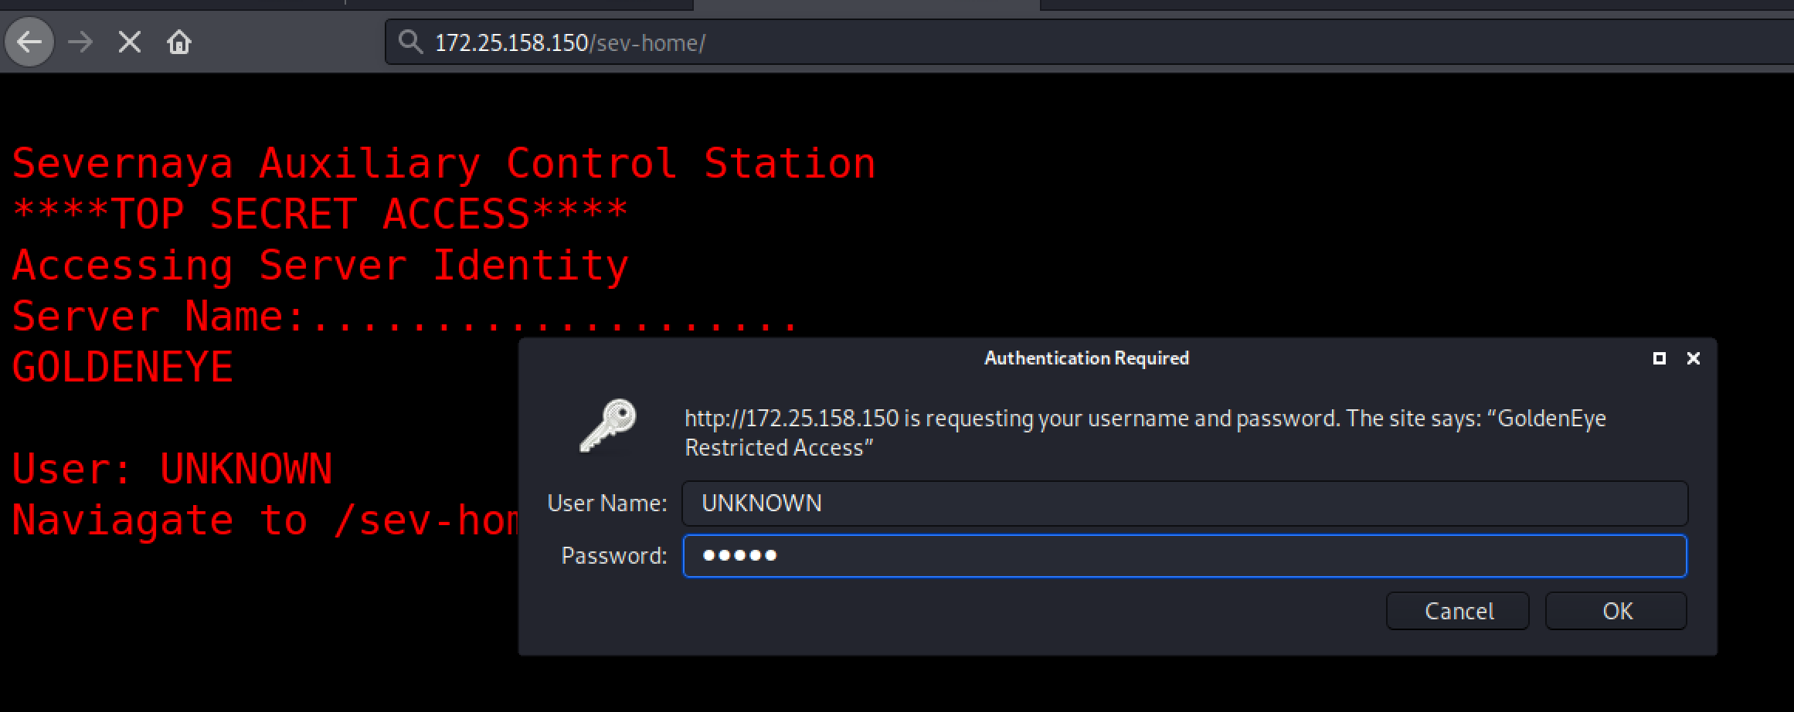Image resolution: width=1794 pixels, height=712 pixels.
Task: Click the 'User: UNKNOWN' page text
Action: pos(172,470)
